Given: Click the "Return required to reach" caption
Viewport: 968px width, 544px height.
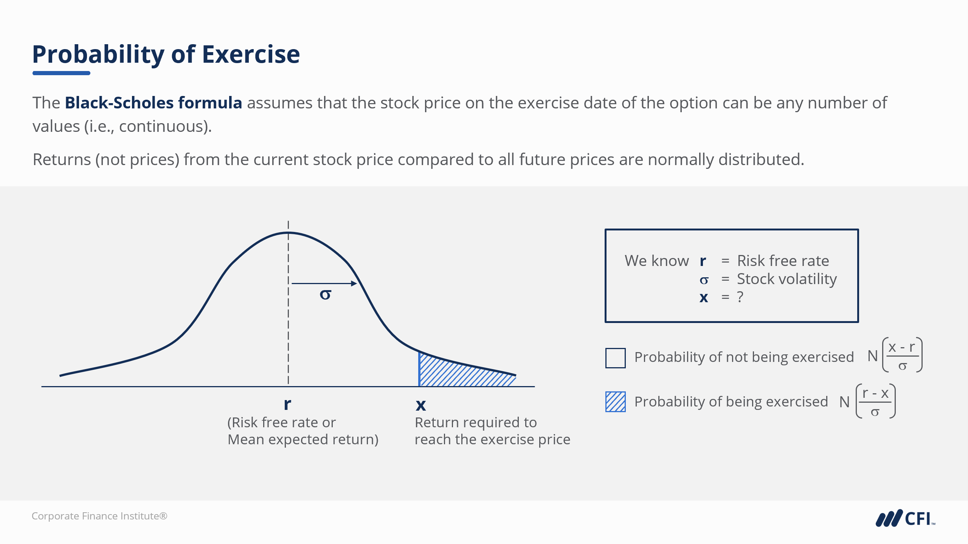Looking at the screenshot, I should 476,422.
